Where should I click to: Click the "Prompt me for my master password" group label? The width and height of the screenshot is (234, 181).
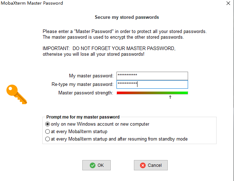(x=83, y=117)
